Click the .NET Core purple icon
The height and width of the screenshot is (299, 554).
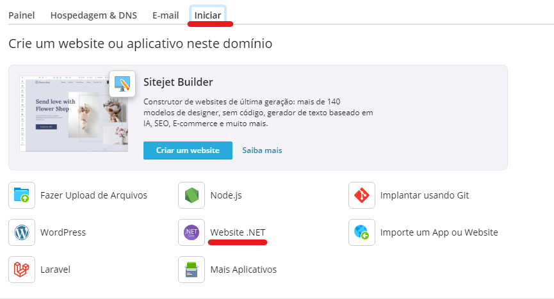click(x=191, y=232)
